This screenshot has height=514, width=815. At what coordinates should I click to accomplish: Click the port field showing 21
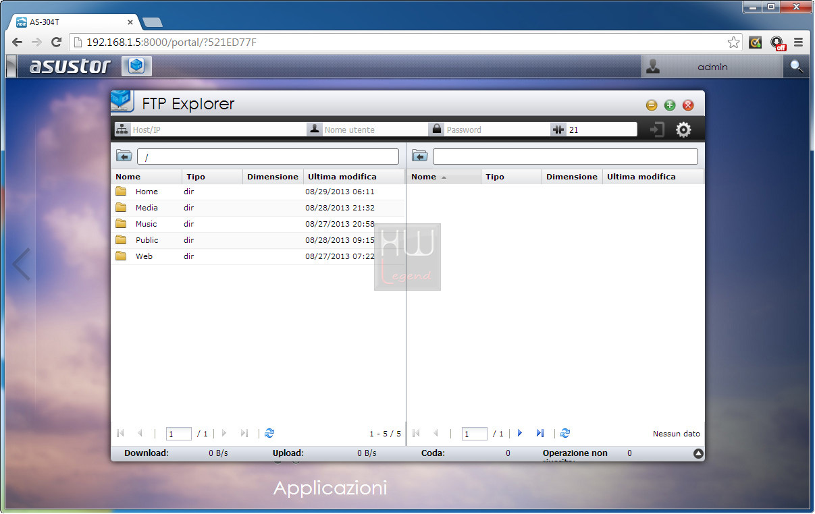(x=601, y=130)
